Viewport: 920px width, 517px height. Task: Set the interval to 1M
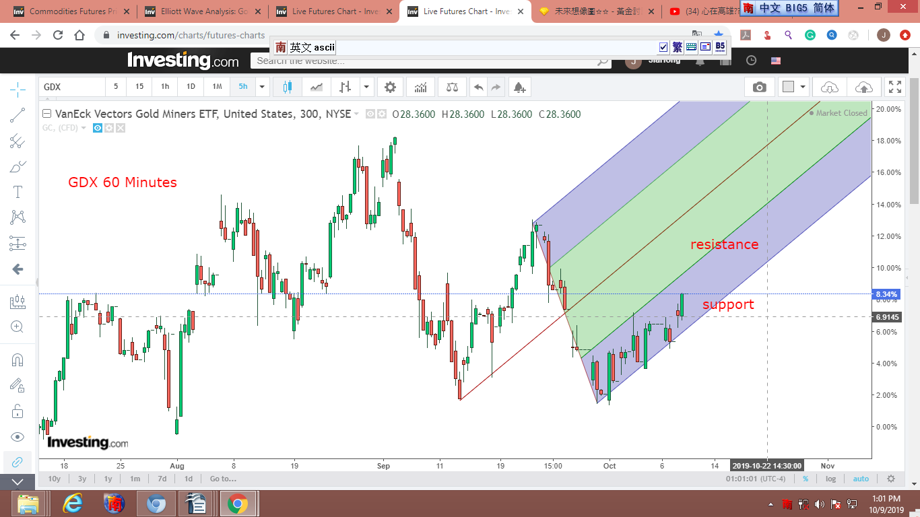pos(217,87)
